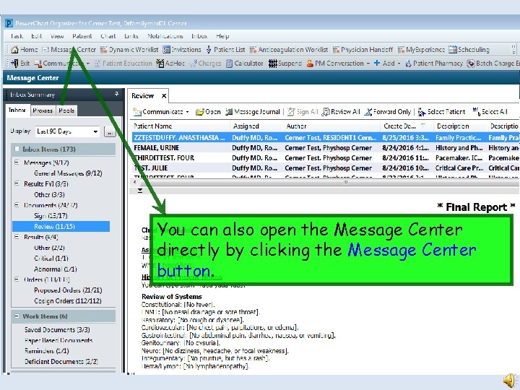Sort by the Create Date column header

tap(407, 126)
